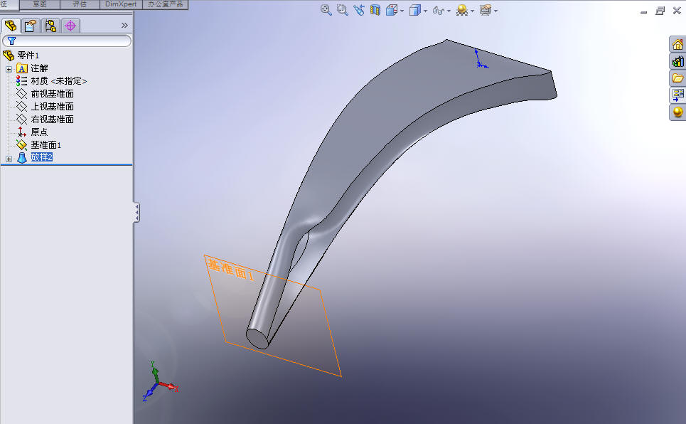Select the 放样2 loft feature
This screenshot has width=686, height=424.
point(41,157)
